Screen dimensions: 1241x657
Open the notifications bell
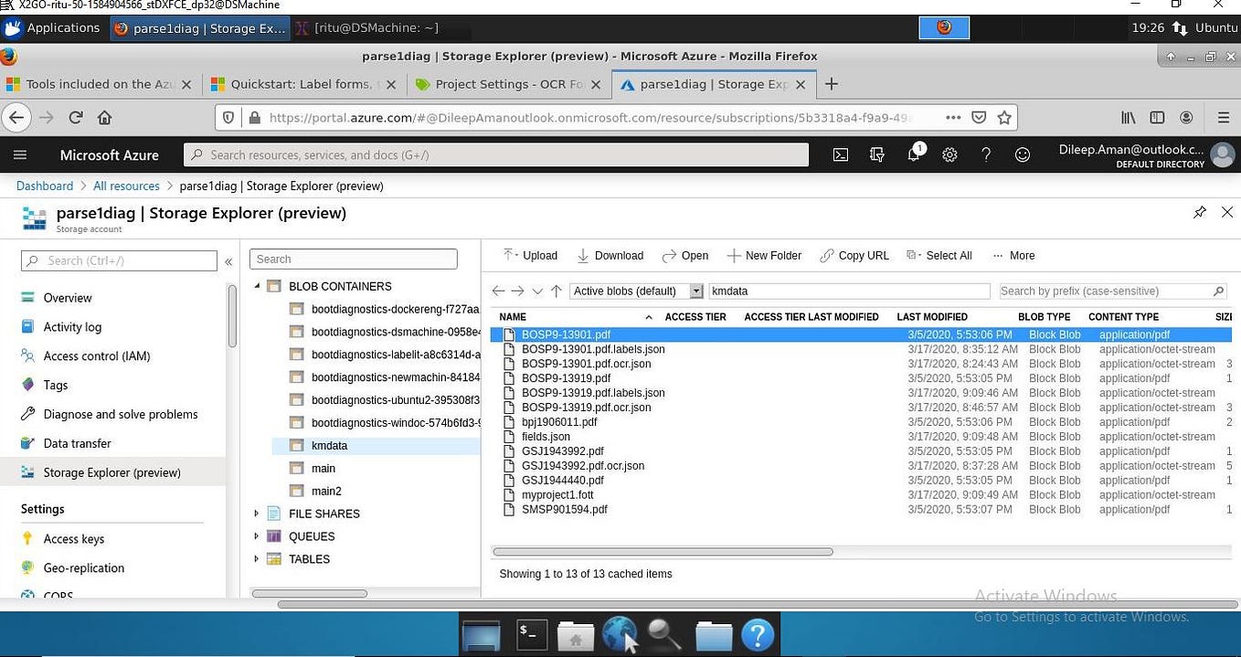[x=913, y=154]
